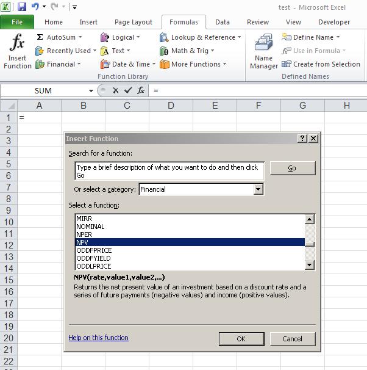
Task: Click the Financial functions icon
Action: pyautogui.click(x=40, y=64)
